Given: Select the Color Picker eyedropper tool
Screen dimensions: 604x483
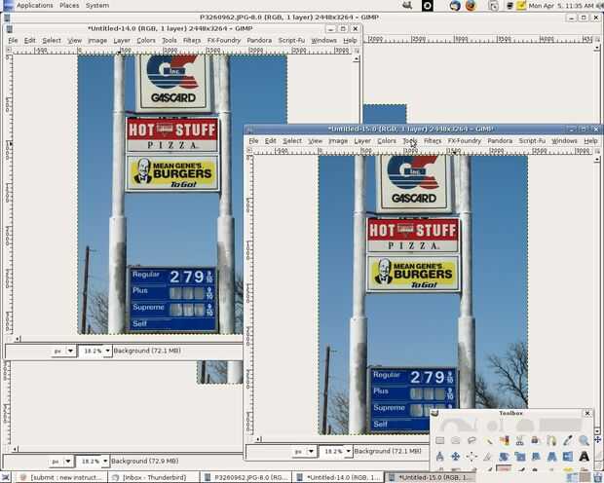Looking at the screenshot, I should (x=568, y=440).
